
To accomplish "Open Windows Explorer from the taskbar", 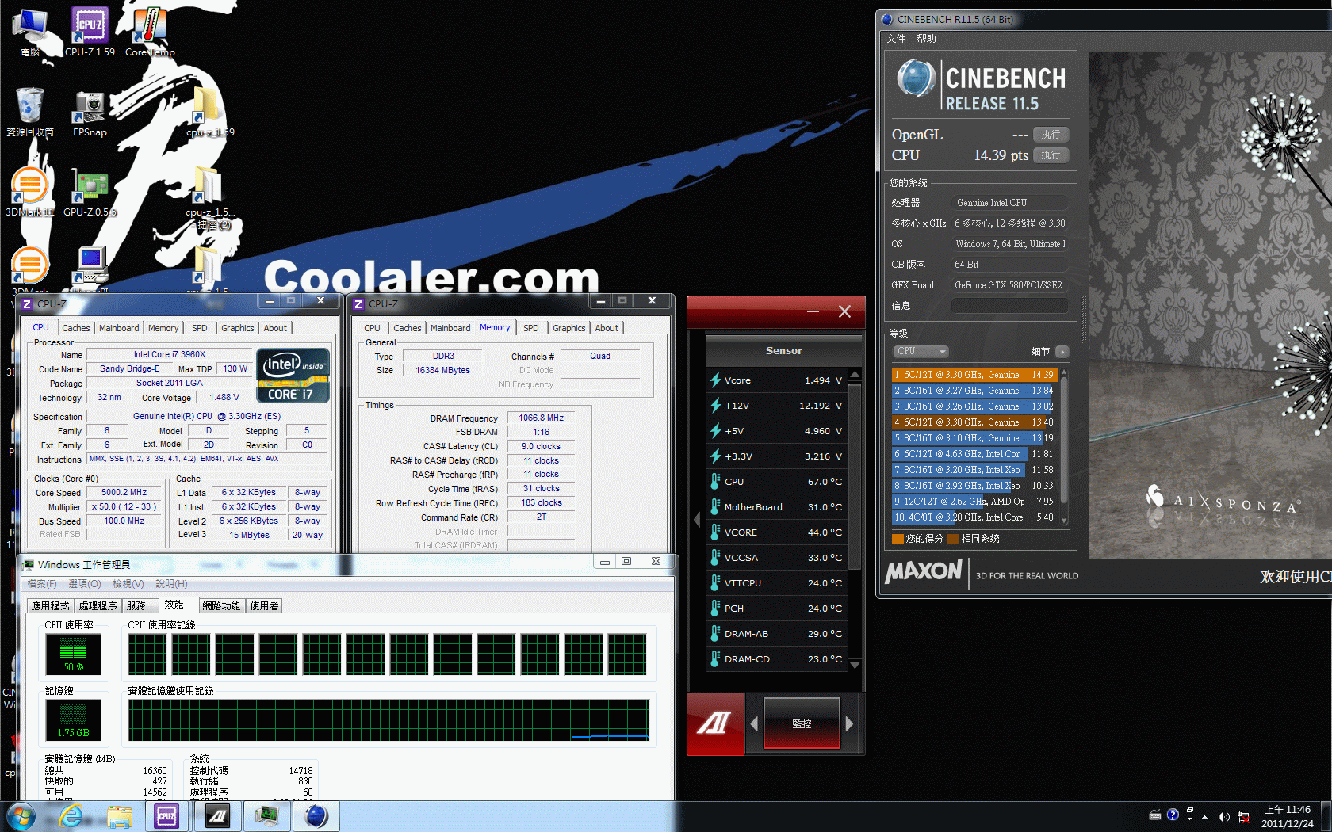I will coord(120,816).
